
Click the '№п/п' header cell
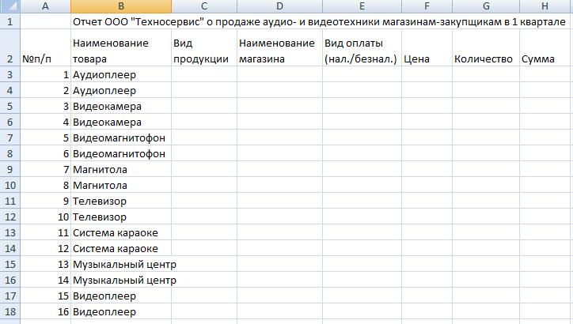point(45,47)
